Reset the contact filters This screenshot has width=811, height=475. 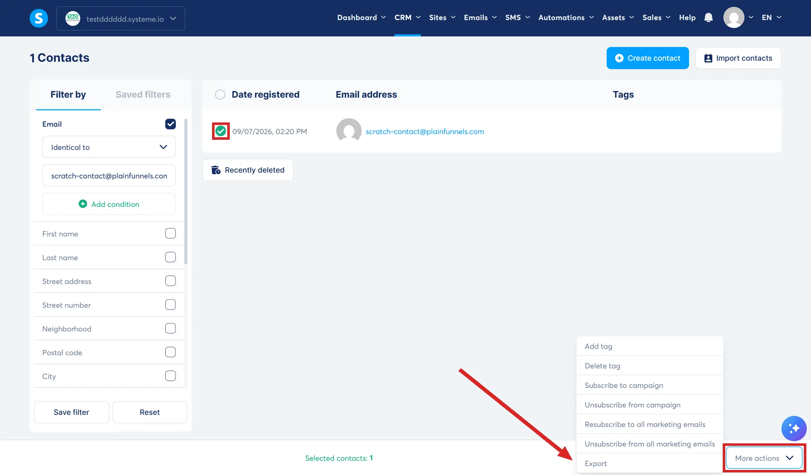[x=150, y=412]
